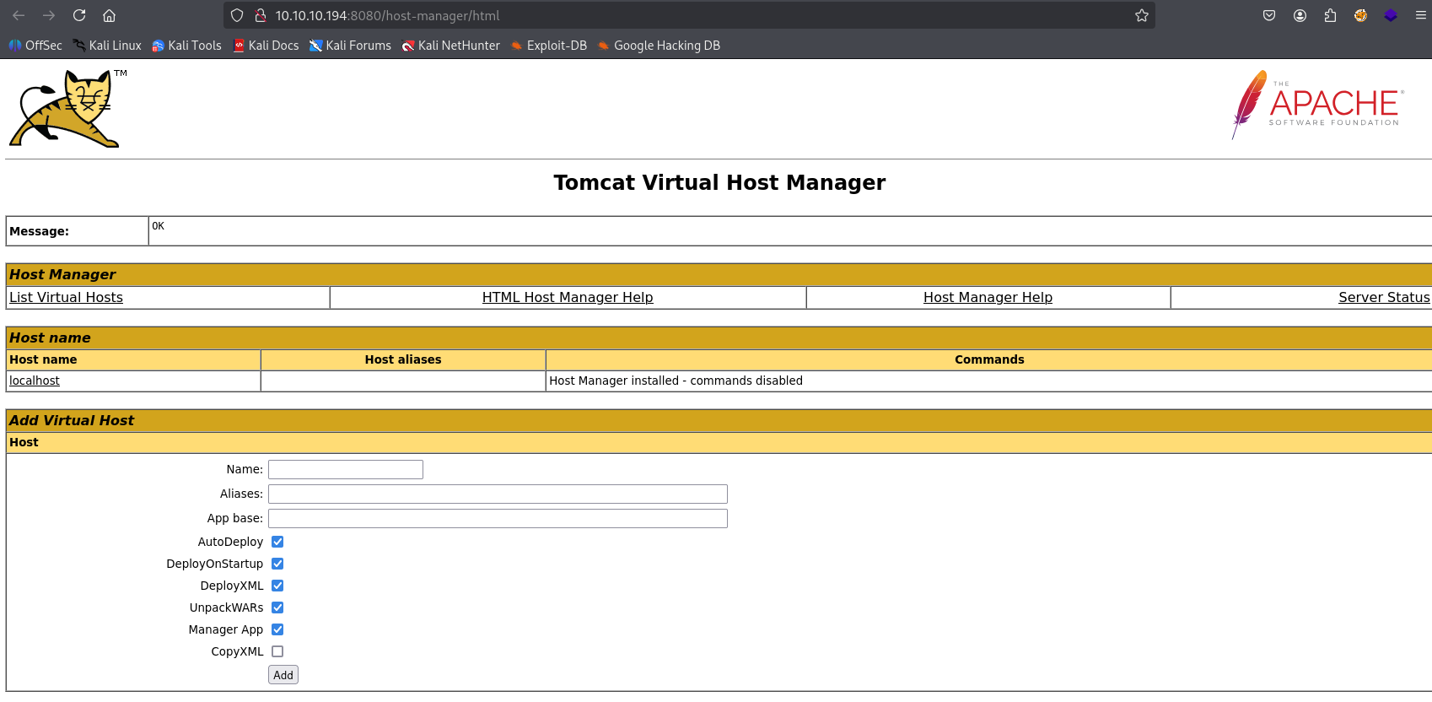Open the browser hamburger menu

tap(1421, 15)
